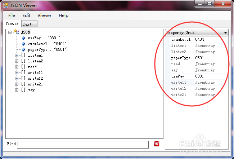Click the blue value icon beside examLevel
This screenshot has height=159, width=234.
(x=23, y=44)
